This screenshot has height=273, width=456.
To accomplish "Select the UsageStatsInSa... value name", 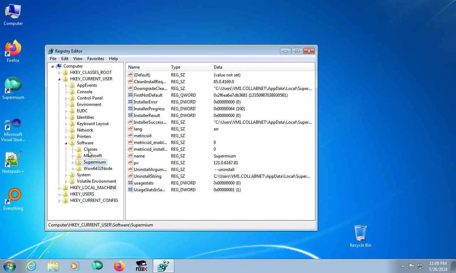I will pyautogui.click(x=150, y=190).
